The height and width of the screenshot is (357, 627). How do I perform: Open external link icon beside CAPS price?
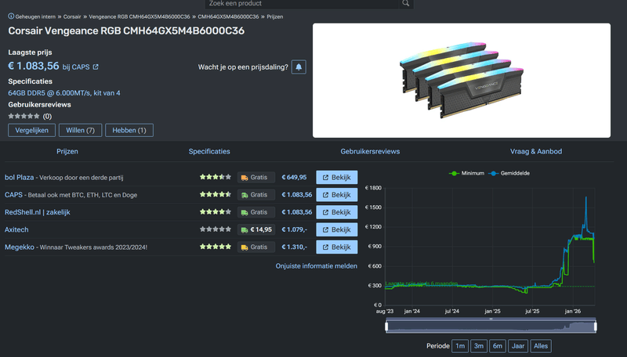(x=96, y=67)
